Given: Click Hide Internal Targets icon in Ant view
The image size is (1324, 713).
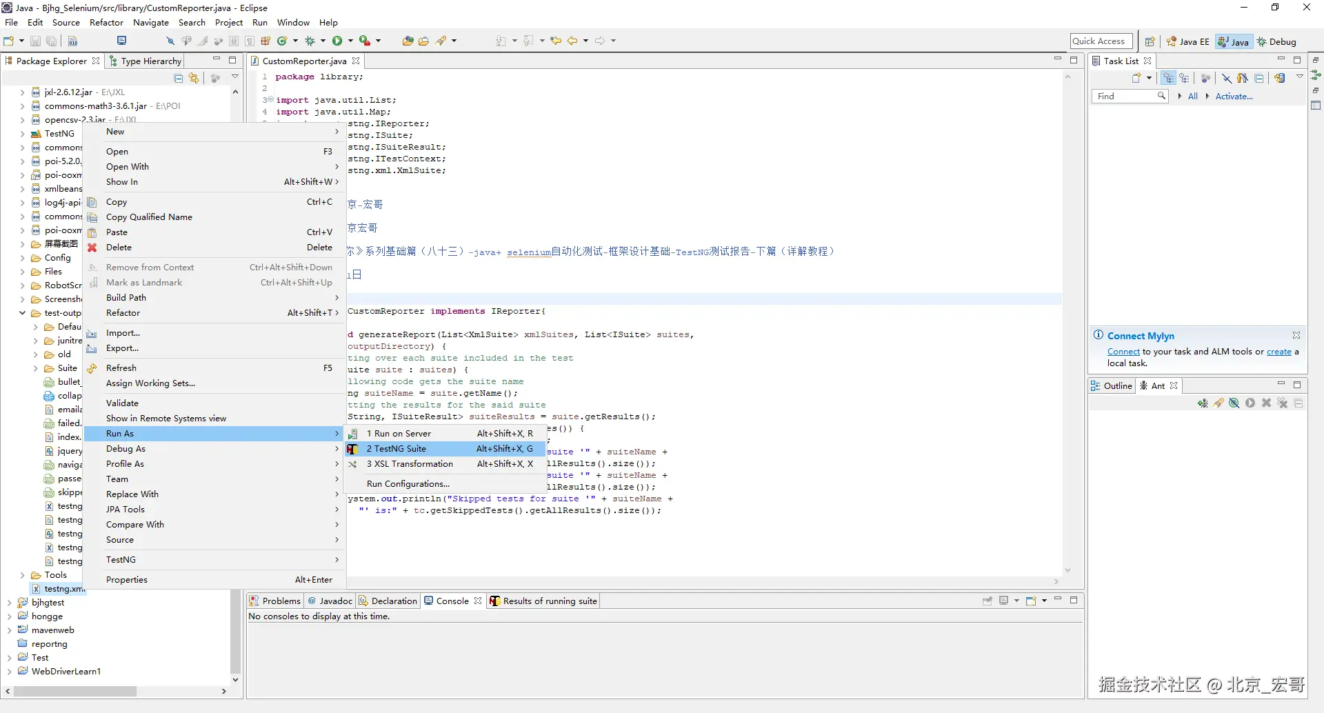Looking at the screenshot, I should point(1234,403).
